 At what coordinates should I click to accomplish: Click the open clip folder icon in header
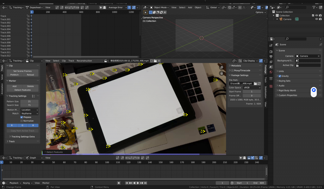pos(155,61)
